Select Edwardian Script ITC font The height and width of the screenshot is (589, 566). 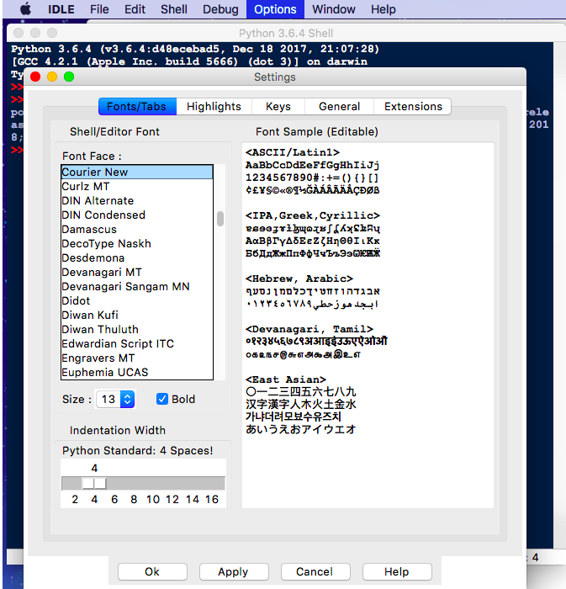pos(137,343)
